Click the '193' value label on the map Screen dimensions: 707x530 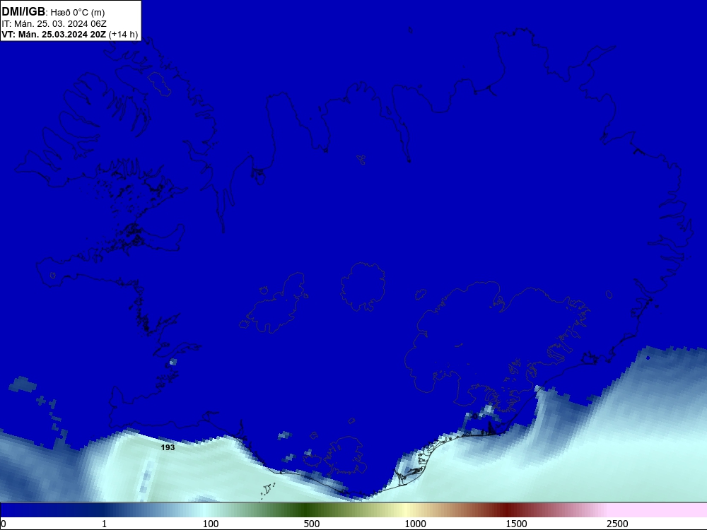(168, 447)
